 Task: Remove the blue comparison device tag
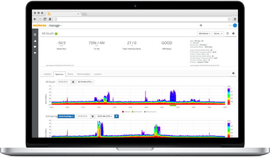pos(66,116)
